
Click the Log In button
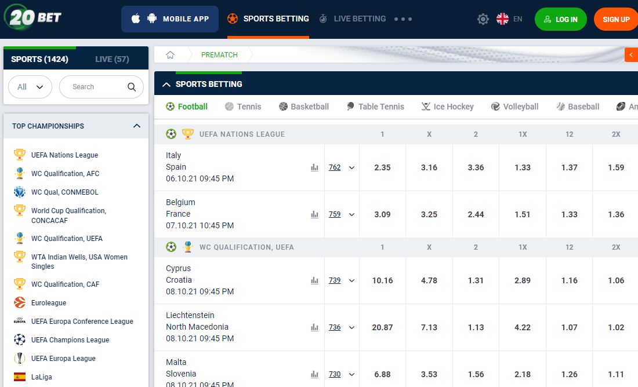click(561, 19)
